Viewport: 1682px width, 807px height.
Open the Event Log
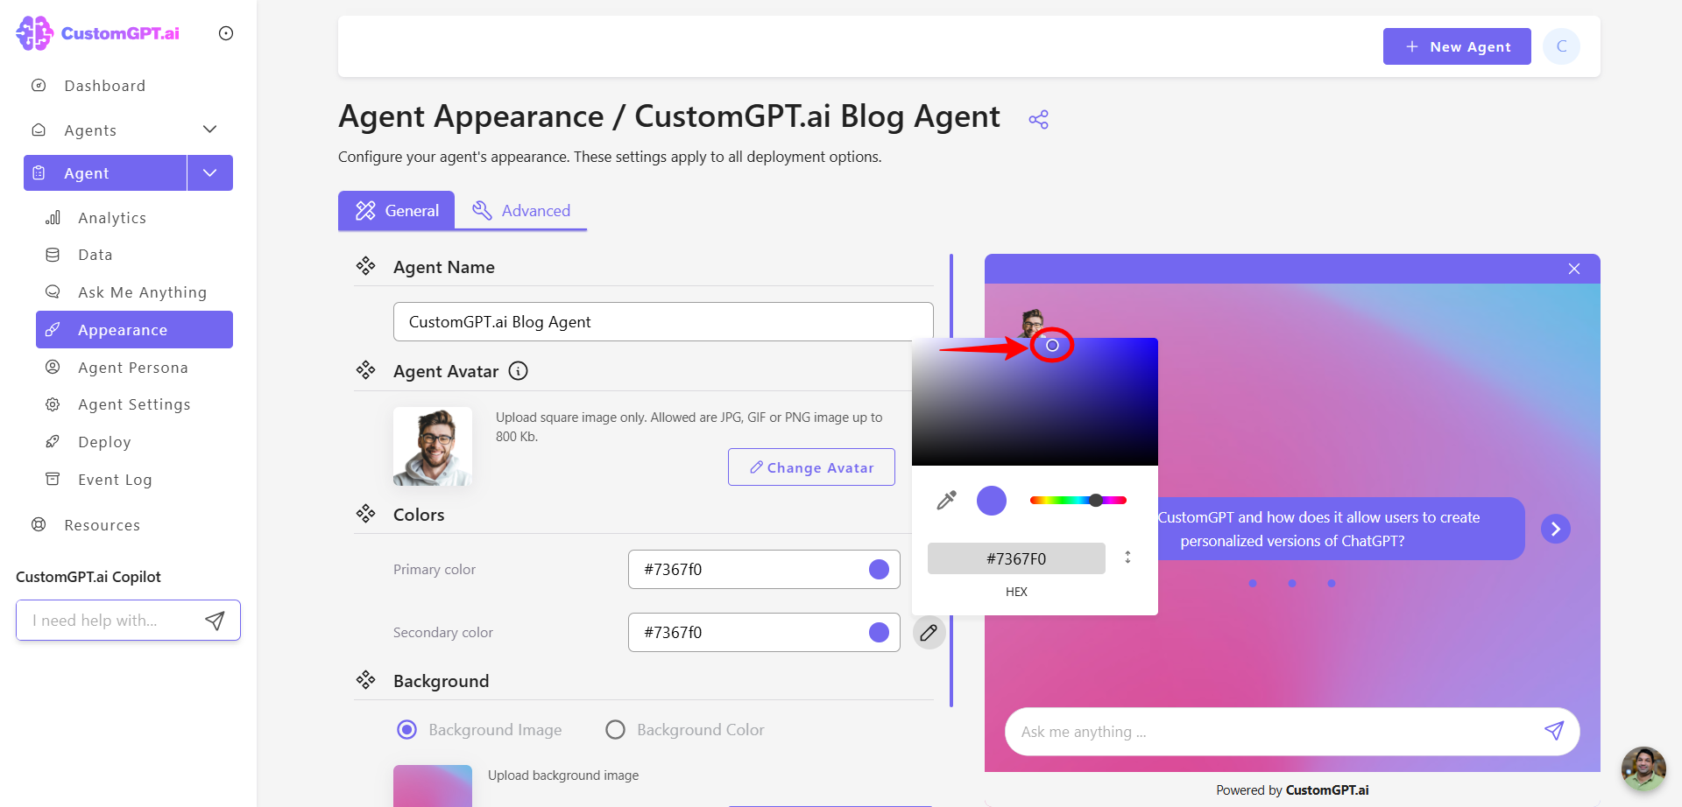point(115,480)
